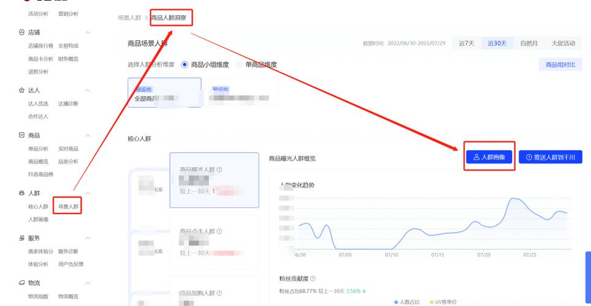
Task: Open 财务概览 in sidebar
Action: [x=68, y=59]
